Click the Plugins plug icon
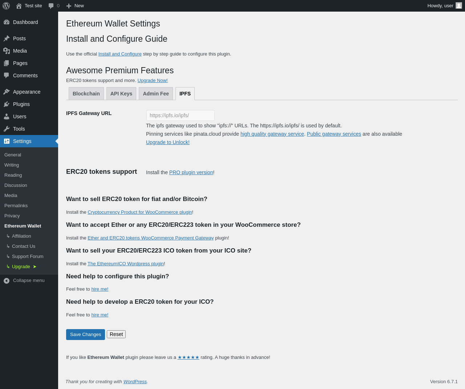 pyautogui.click(x=7, y=104)
